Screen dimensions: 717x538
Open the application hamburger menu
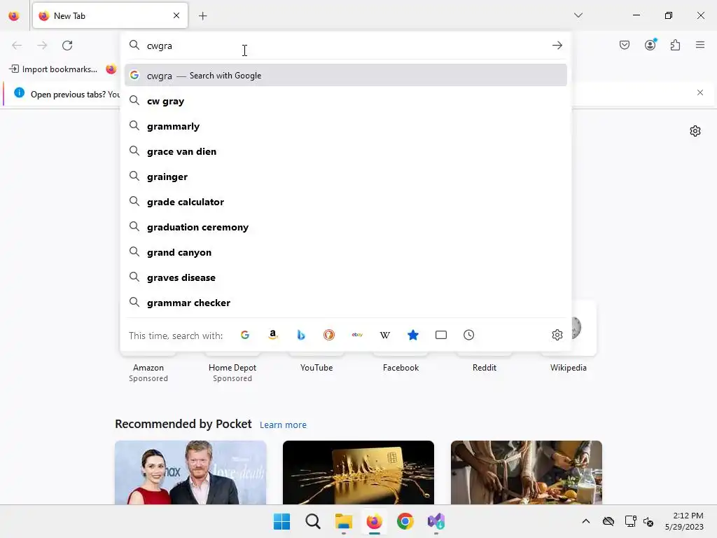point(700,45)
